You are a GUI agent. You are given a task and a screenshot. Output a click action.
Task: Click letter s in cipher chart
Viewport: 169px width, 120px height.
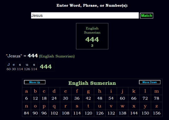pos(77,106)
